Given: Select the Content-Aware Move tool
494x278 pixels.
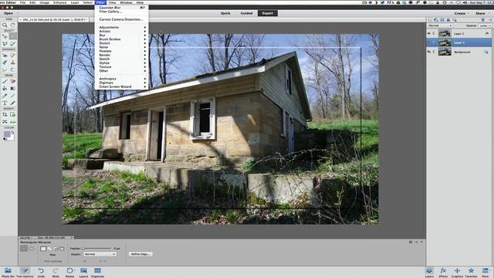Looking at the screenshot, I should click(x=5, y=122).
